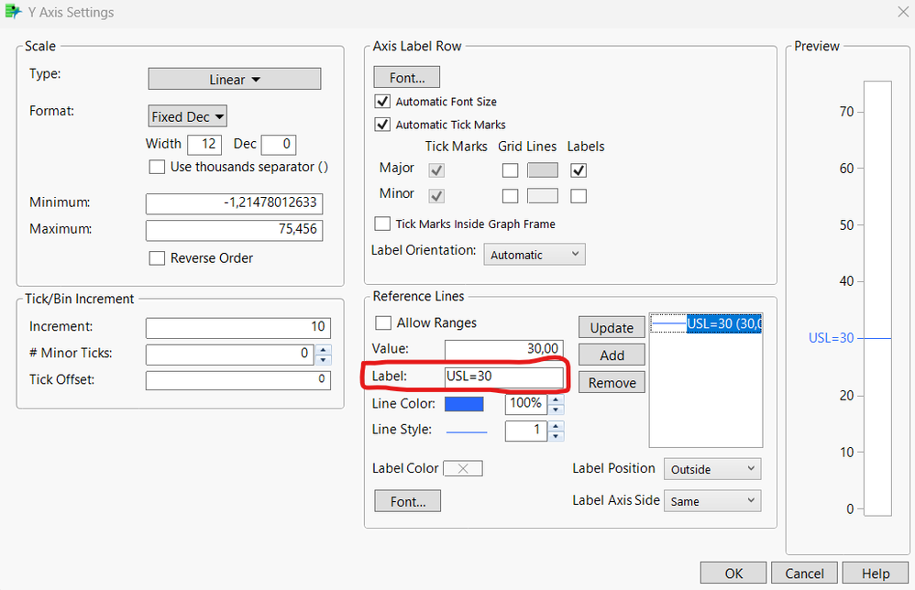This screenshot has width=915, height=590.
Task: Open reference line label Font dialog
Action: [407, 501]
